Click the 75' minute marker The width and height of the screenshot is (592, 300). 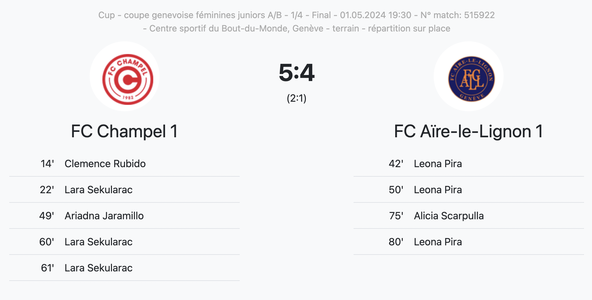click(396, 216)
